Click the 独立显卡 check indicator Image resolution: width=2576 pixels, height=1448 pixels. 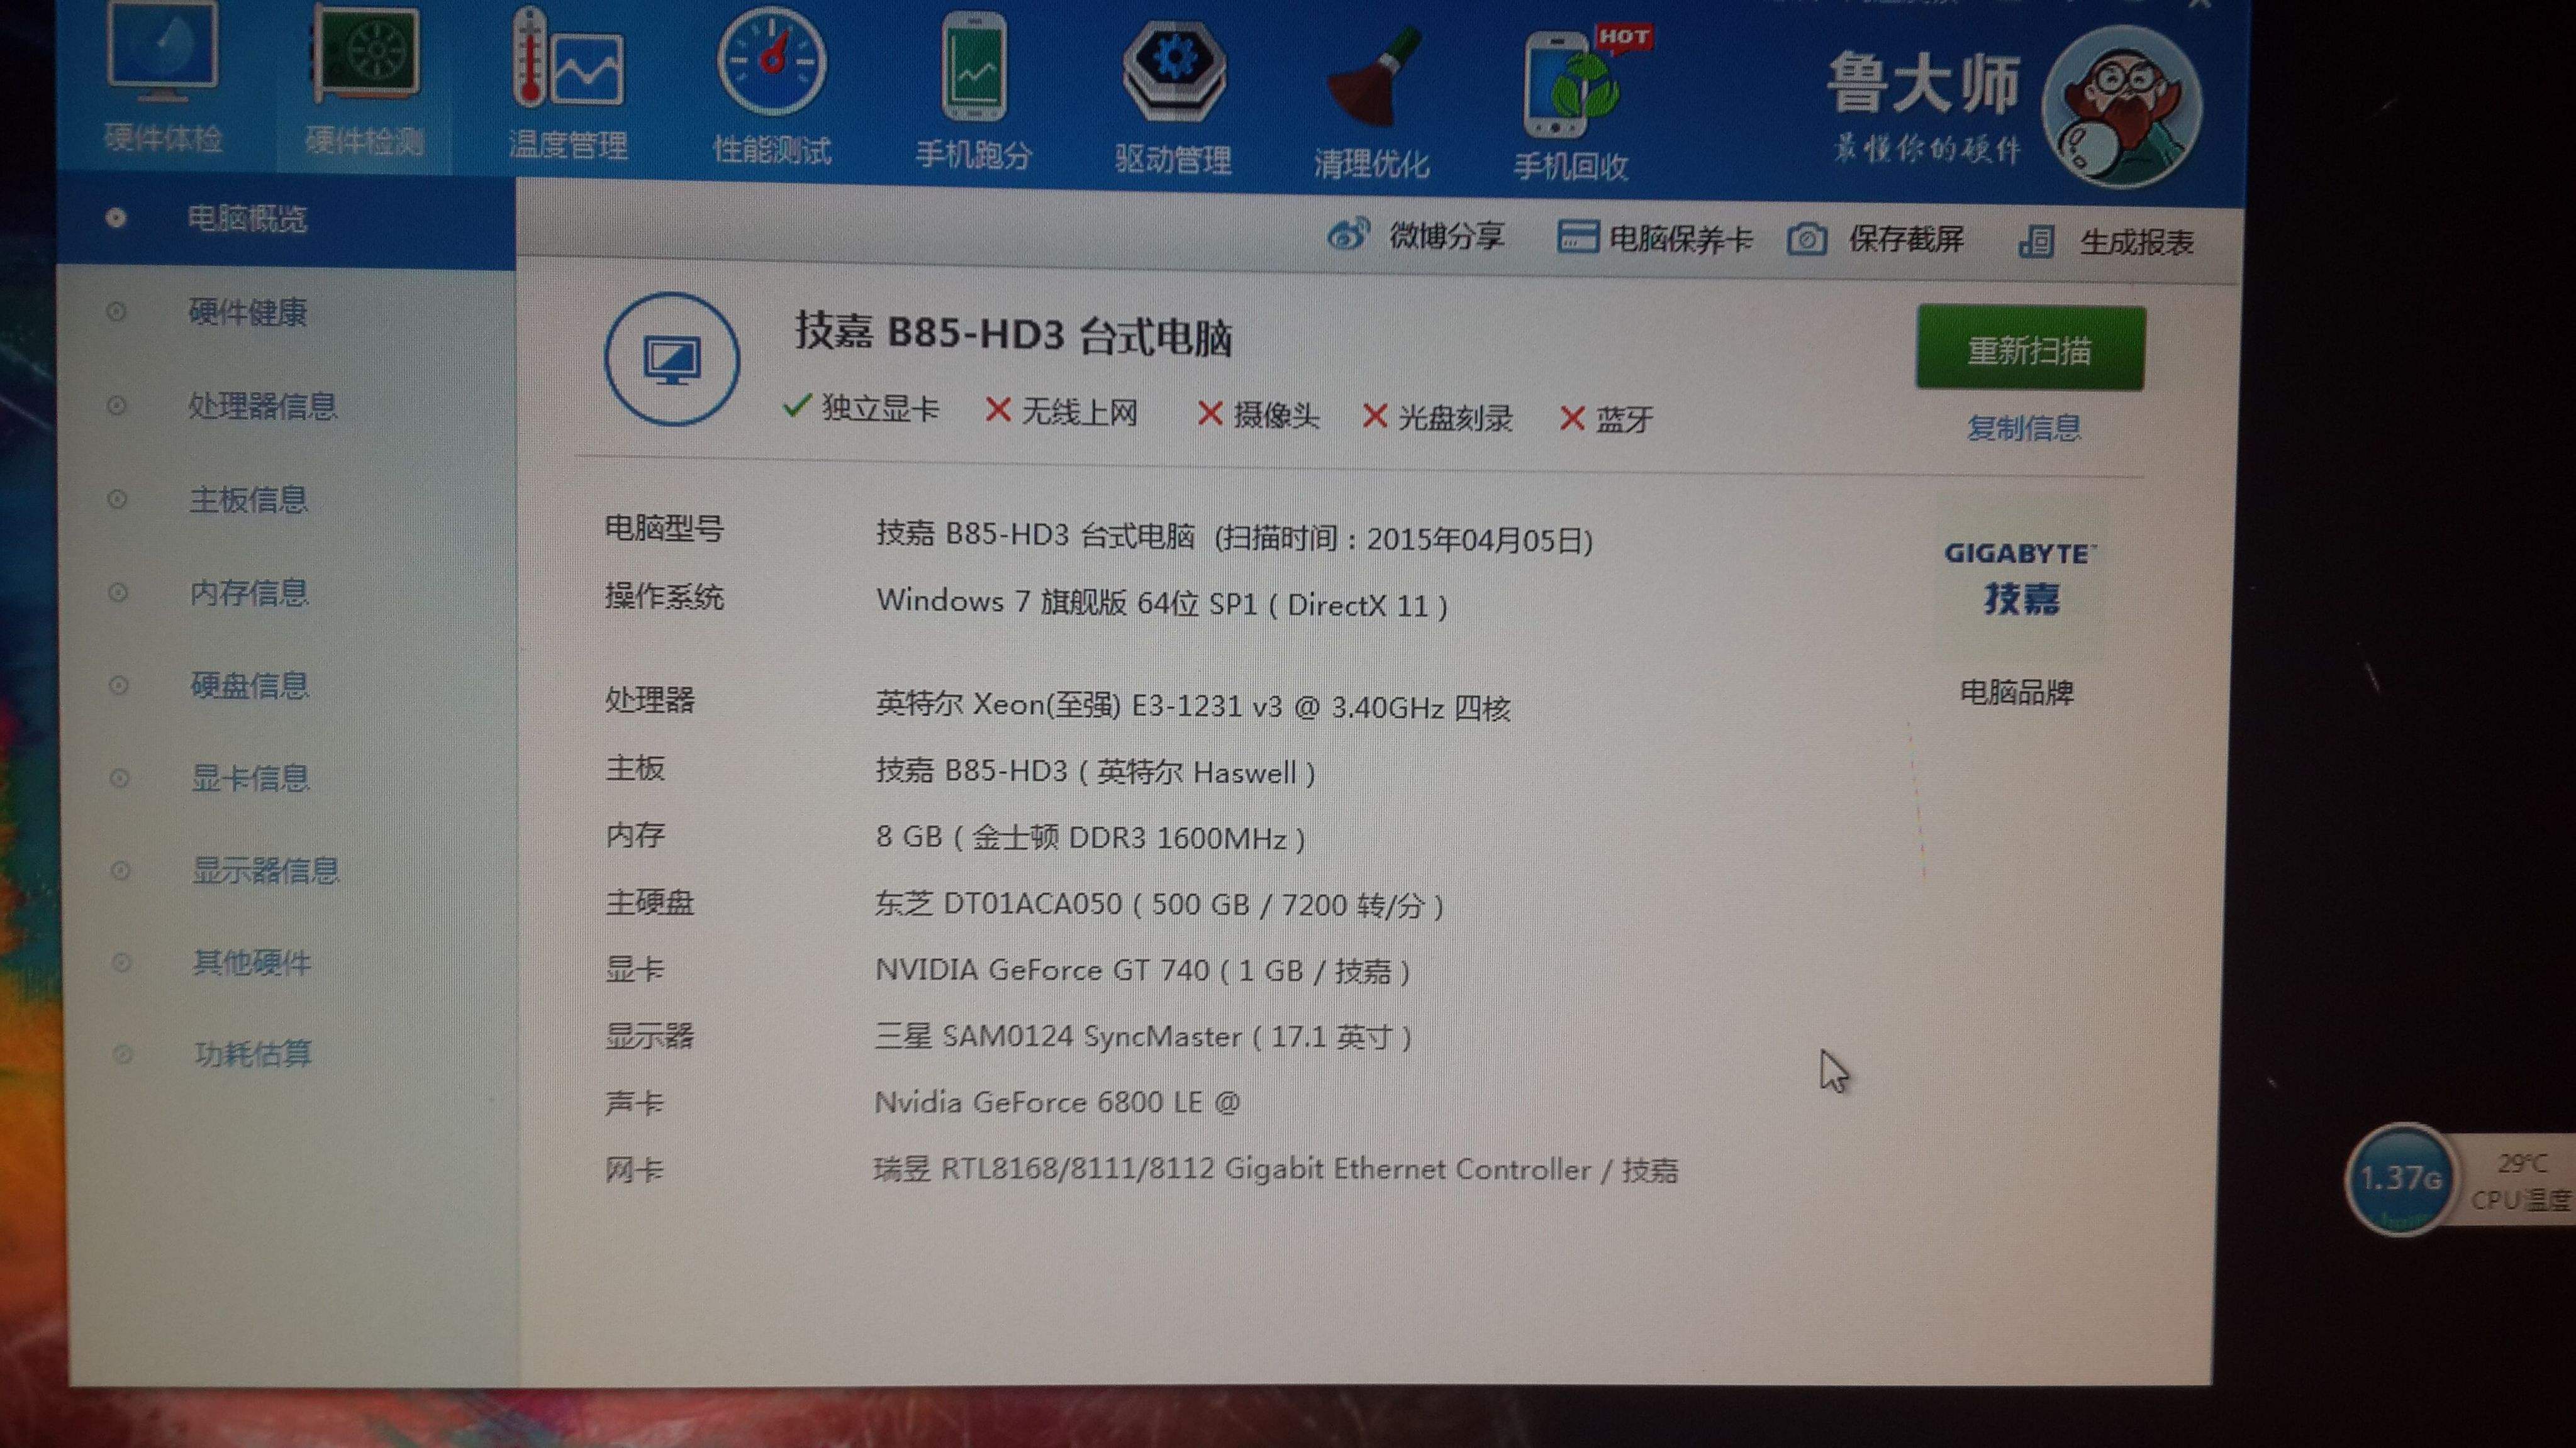(x=860, y=407)
